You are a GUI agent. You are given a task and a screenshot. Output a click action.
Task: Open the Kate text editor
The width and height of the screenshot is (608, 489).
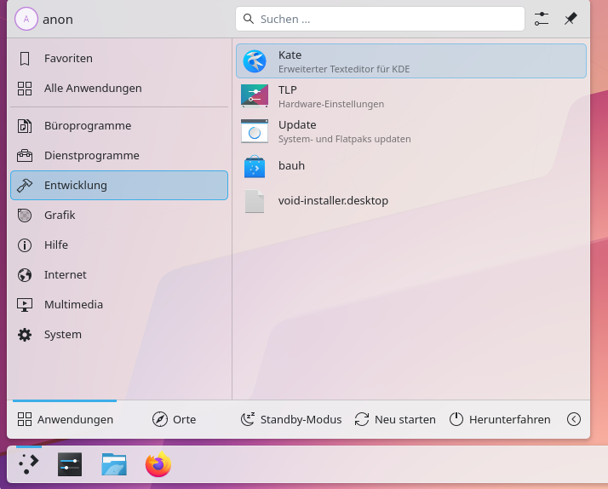410,61
